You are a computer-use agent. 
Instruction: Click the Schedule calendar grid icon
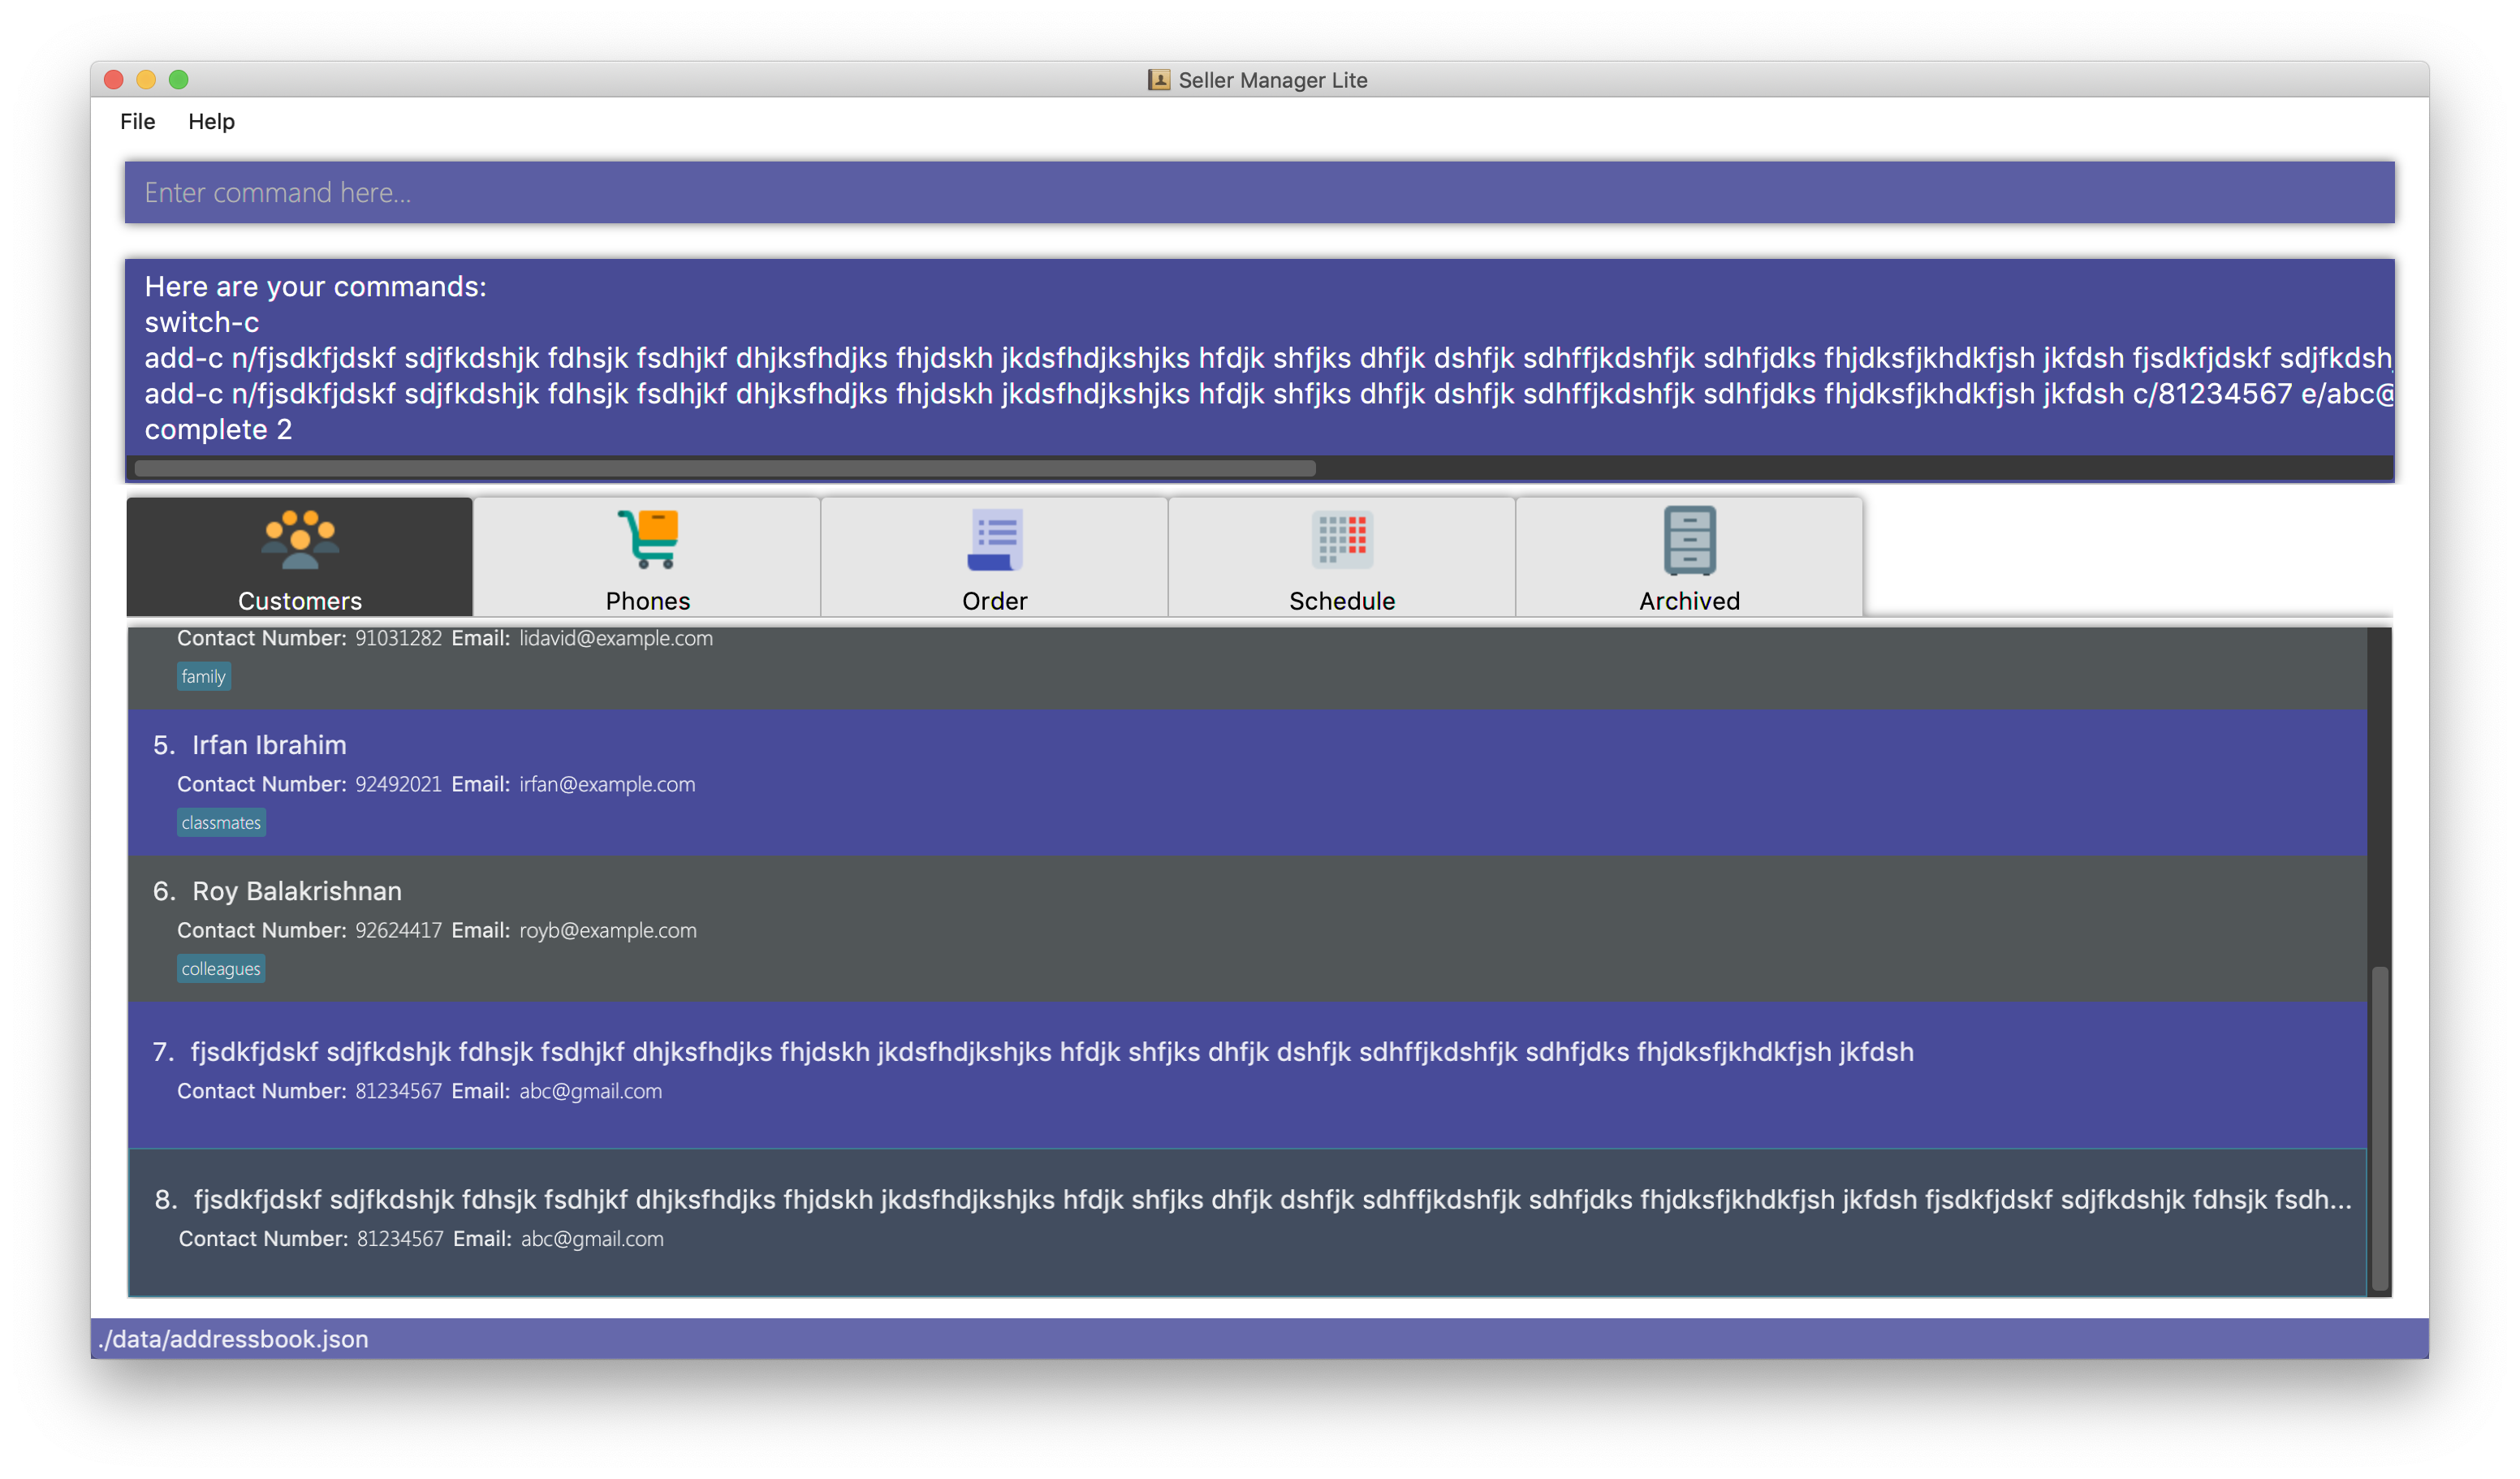click(x=1341, y=540)
